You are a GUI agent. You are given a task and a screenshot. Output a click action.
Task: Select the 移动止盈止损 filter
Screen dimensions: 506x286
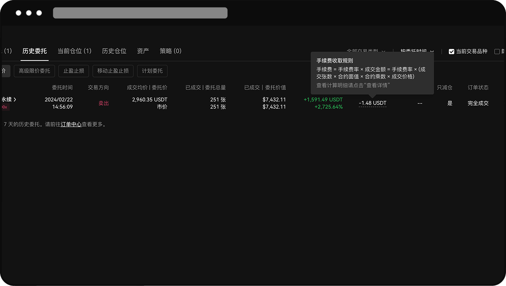pos(113,71)
